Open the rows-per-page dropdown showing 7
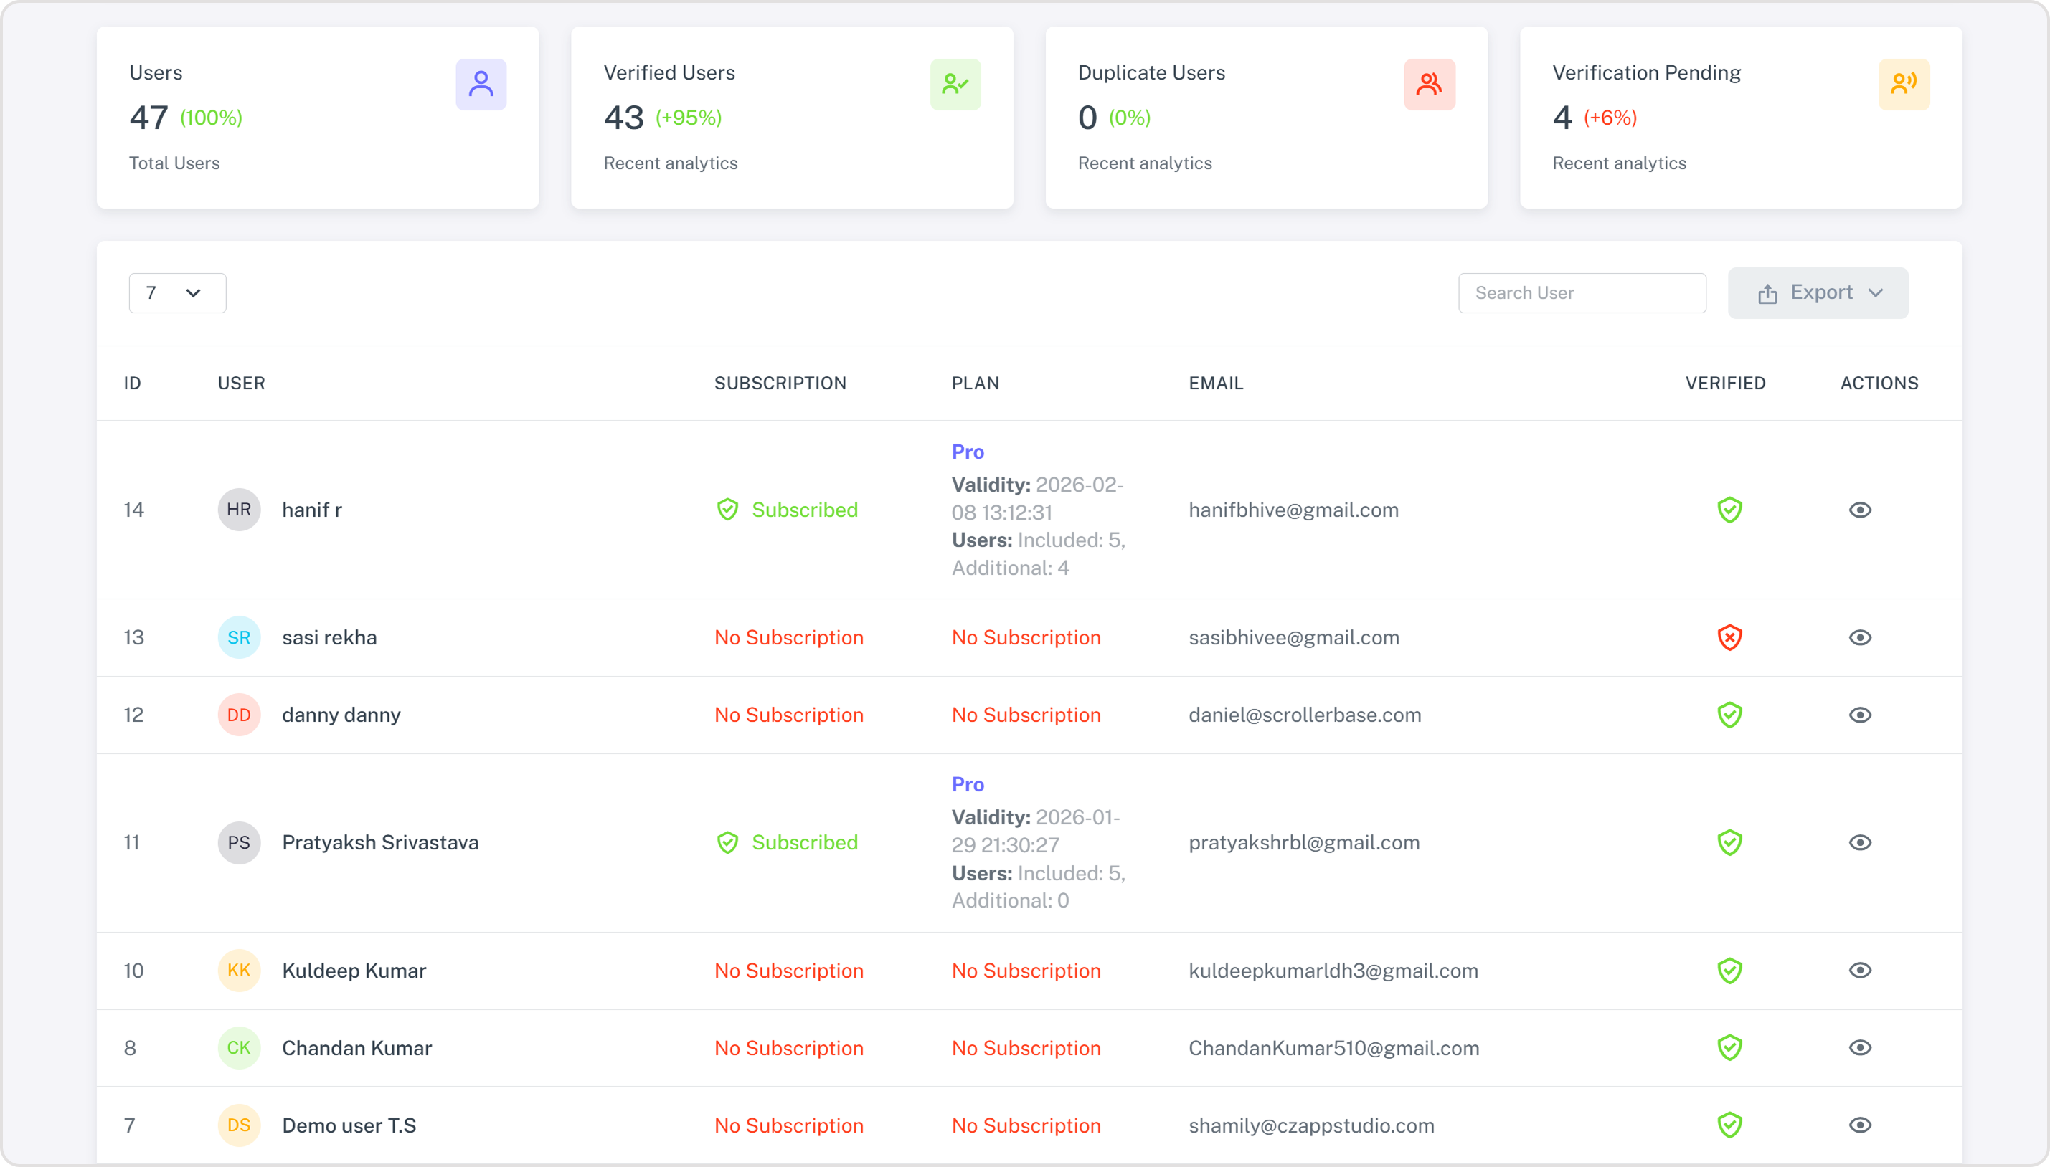Image resolution: width=2050 pixels, height=1167 pixels. (177, 292)
